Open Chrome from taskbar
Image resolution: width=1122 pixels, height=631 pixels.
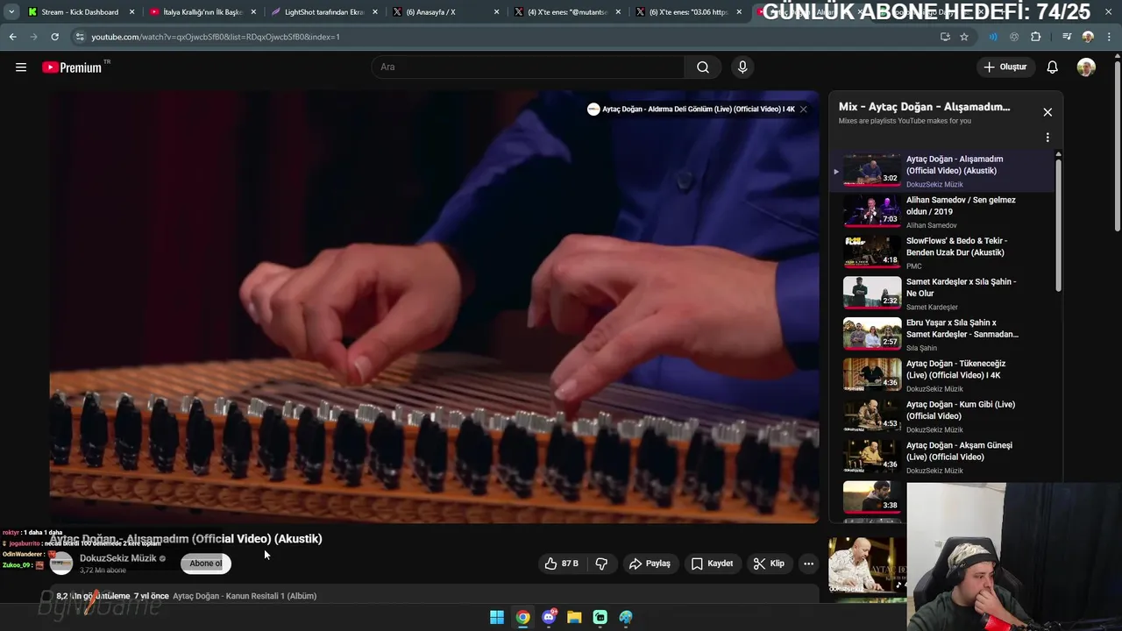522,617
